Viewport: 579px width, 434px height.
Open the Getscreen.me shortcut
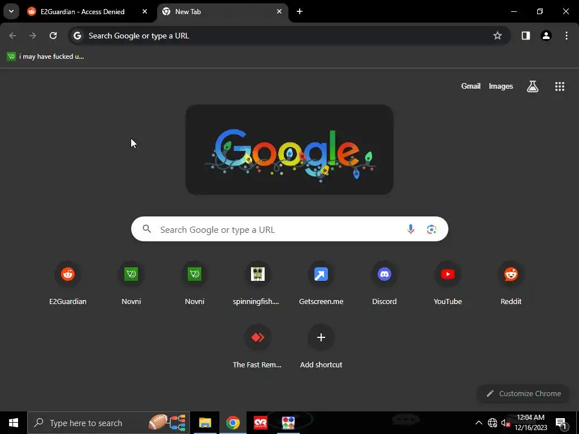coord(321,284)
